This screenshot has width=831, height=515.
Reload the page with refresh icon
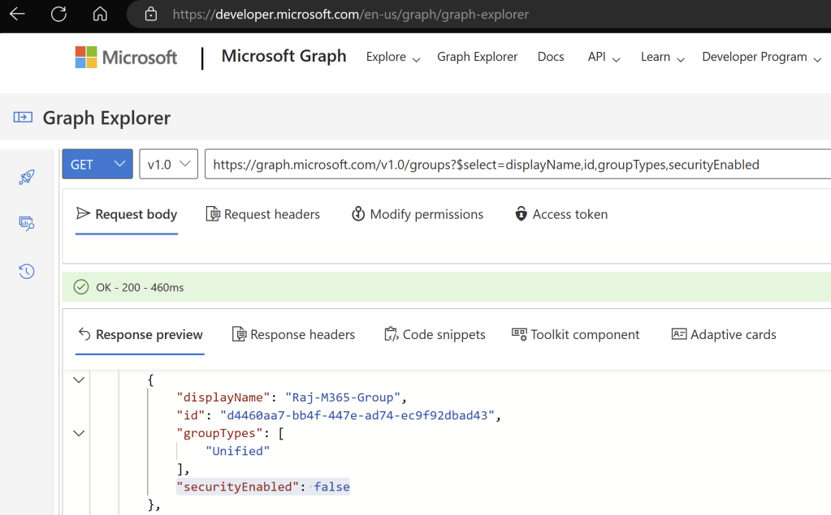pos(58,14)
